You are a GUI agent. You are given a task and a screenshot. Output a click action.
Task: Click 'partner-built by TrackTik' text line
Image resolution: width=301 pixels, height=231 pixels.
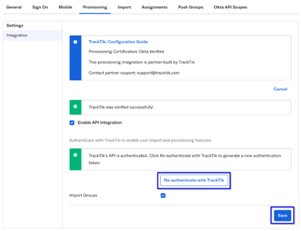point(141,62)
